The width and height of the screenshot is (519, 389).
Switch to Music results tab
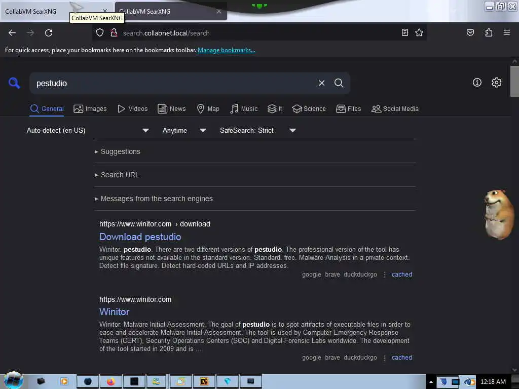click(x=244, y=109)
